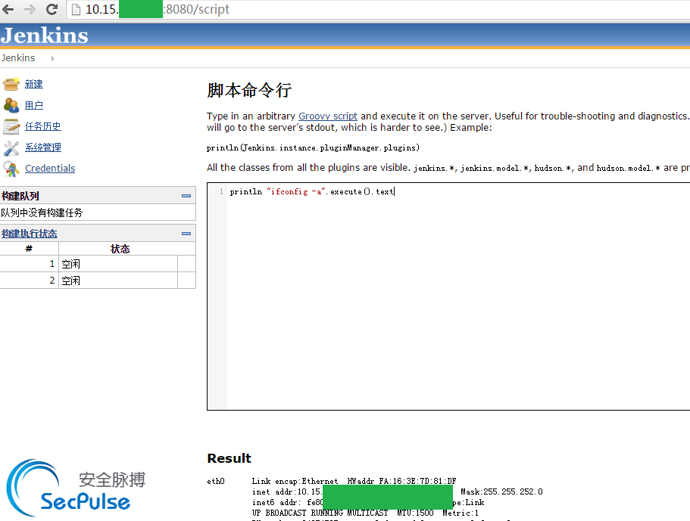Open the 新建 link
This screenshot has width=690, height=521.
[34, 84]
